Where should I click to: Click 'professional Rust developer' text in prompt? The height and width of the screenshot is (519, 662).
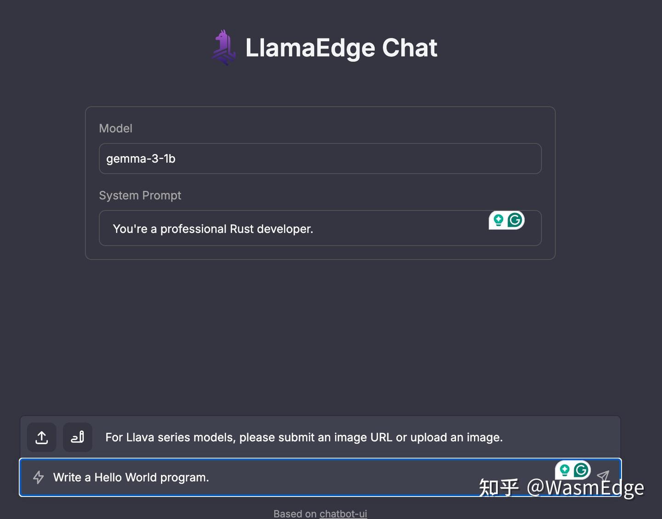[x=236, y=229]
